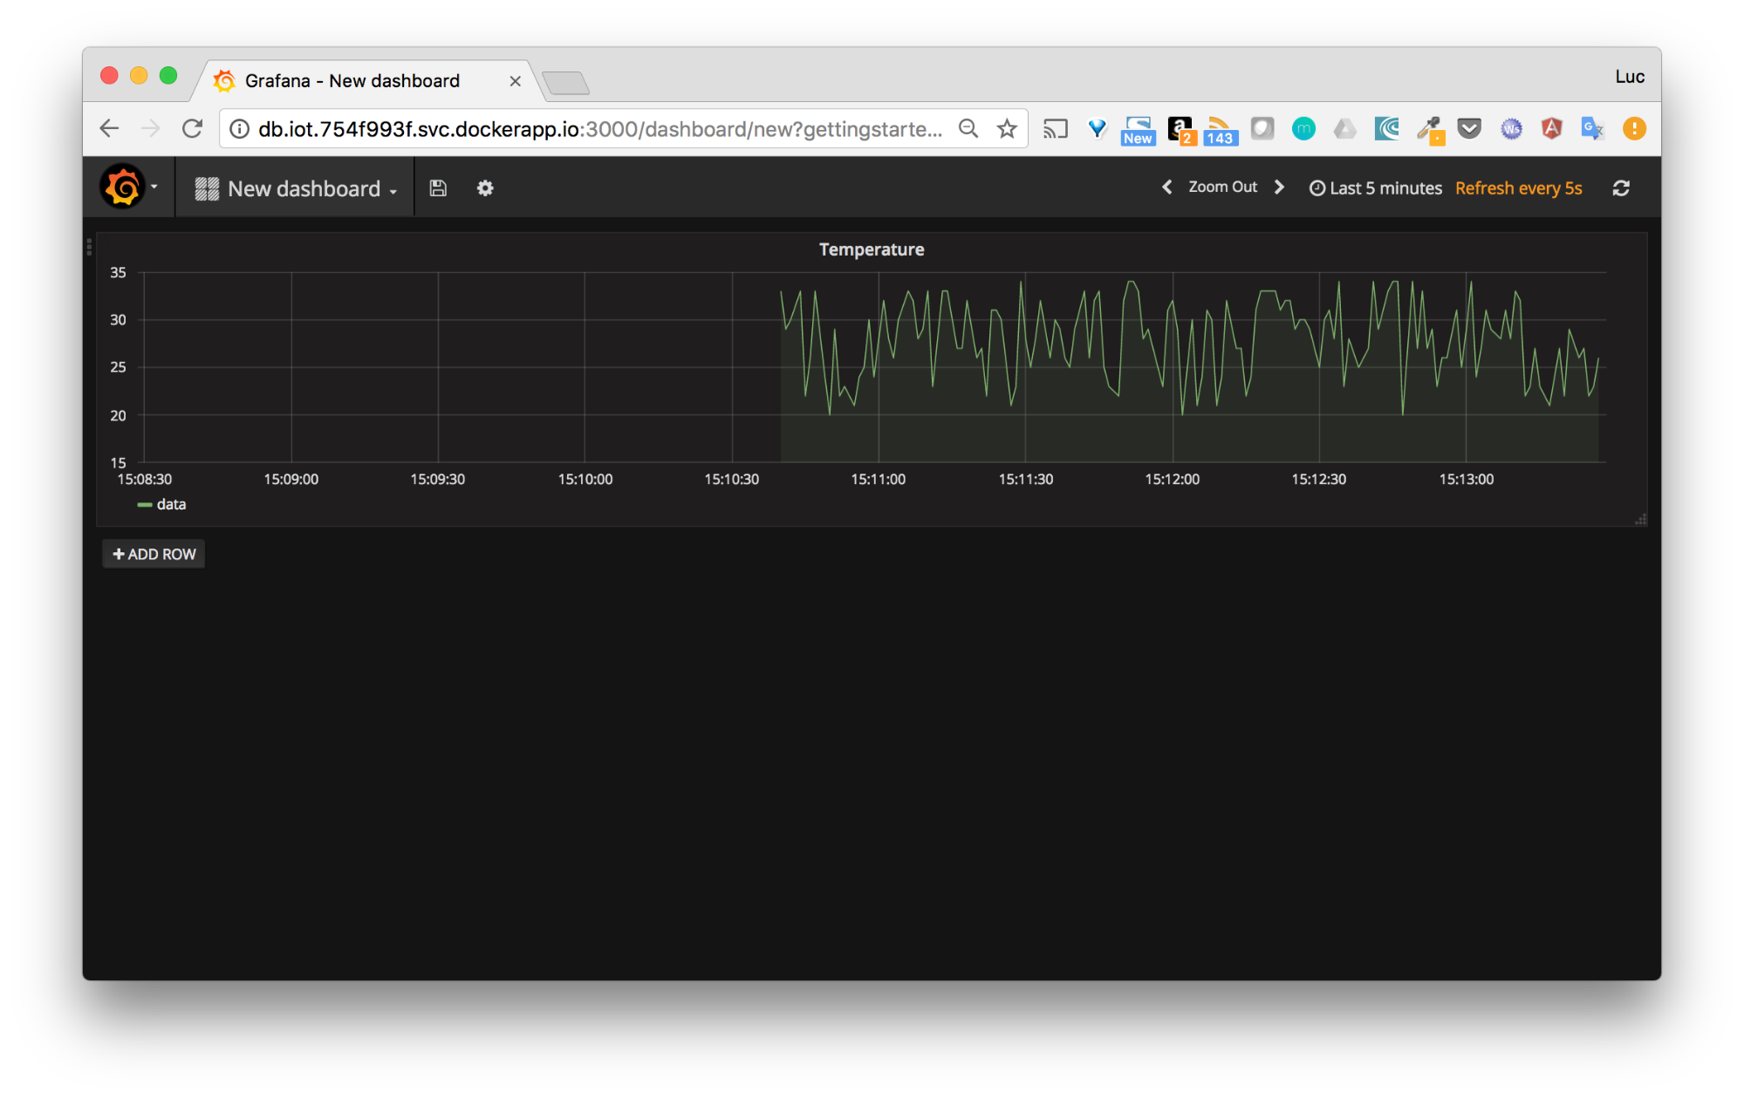Toggle the bookmark star for this page

[x=1007, y=128]
